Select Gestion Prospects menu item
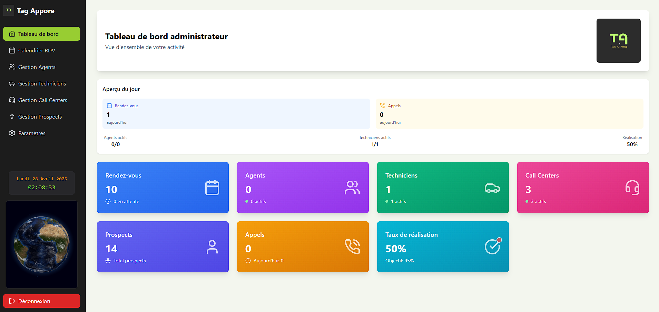 [x=40, y=117]
